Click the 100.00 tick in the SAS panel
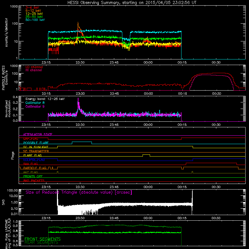 (12, 190)
